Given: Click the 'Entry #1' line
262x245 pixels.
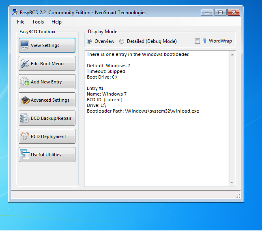Looking at the screenshot, I should [x=95, y=88].
